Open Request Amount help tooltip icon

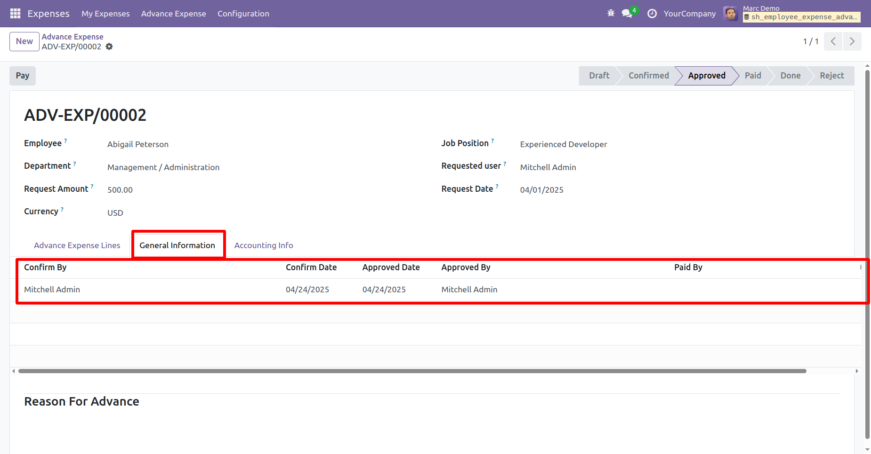point(92,186)
